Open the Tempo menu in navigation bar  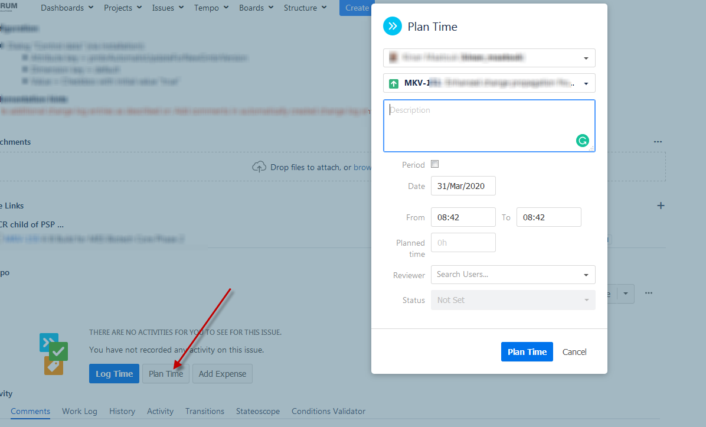tap(211, 8)
